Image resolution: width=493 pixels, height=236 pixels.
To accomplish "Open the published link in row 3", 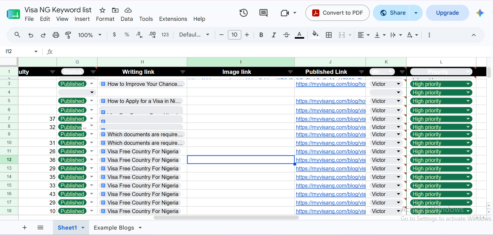I will pos(331,84).
